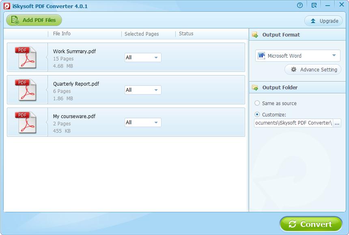Click the output folder path field
Image resolution: width=349 pixels, height=235 pixels.
point(293,123)
